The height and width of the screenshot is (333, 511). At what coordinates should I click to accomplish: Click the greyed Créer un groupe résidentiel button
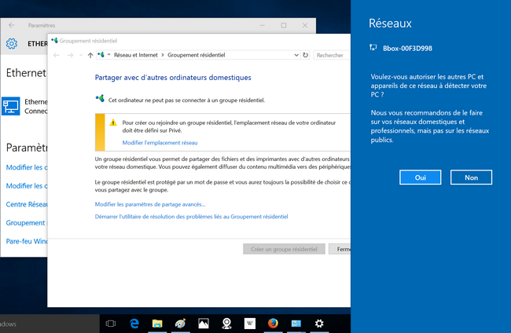[284, 249]
